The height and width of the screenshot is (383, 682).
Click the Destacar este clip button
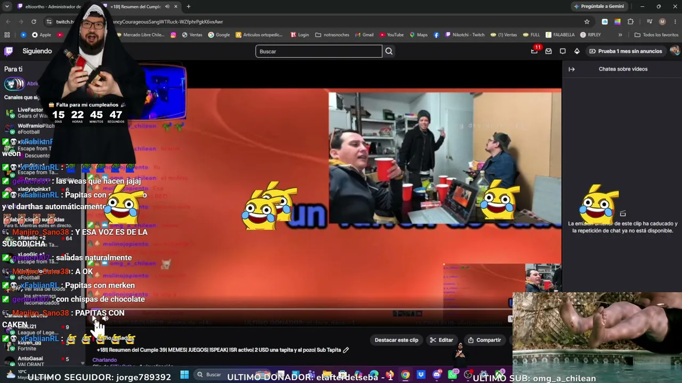point(396,340)
